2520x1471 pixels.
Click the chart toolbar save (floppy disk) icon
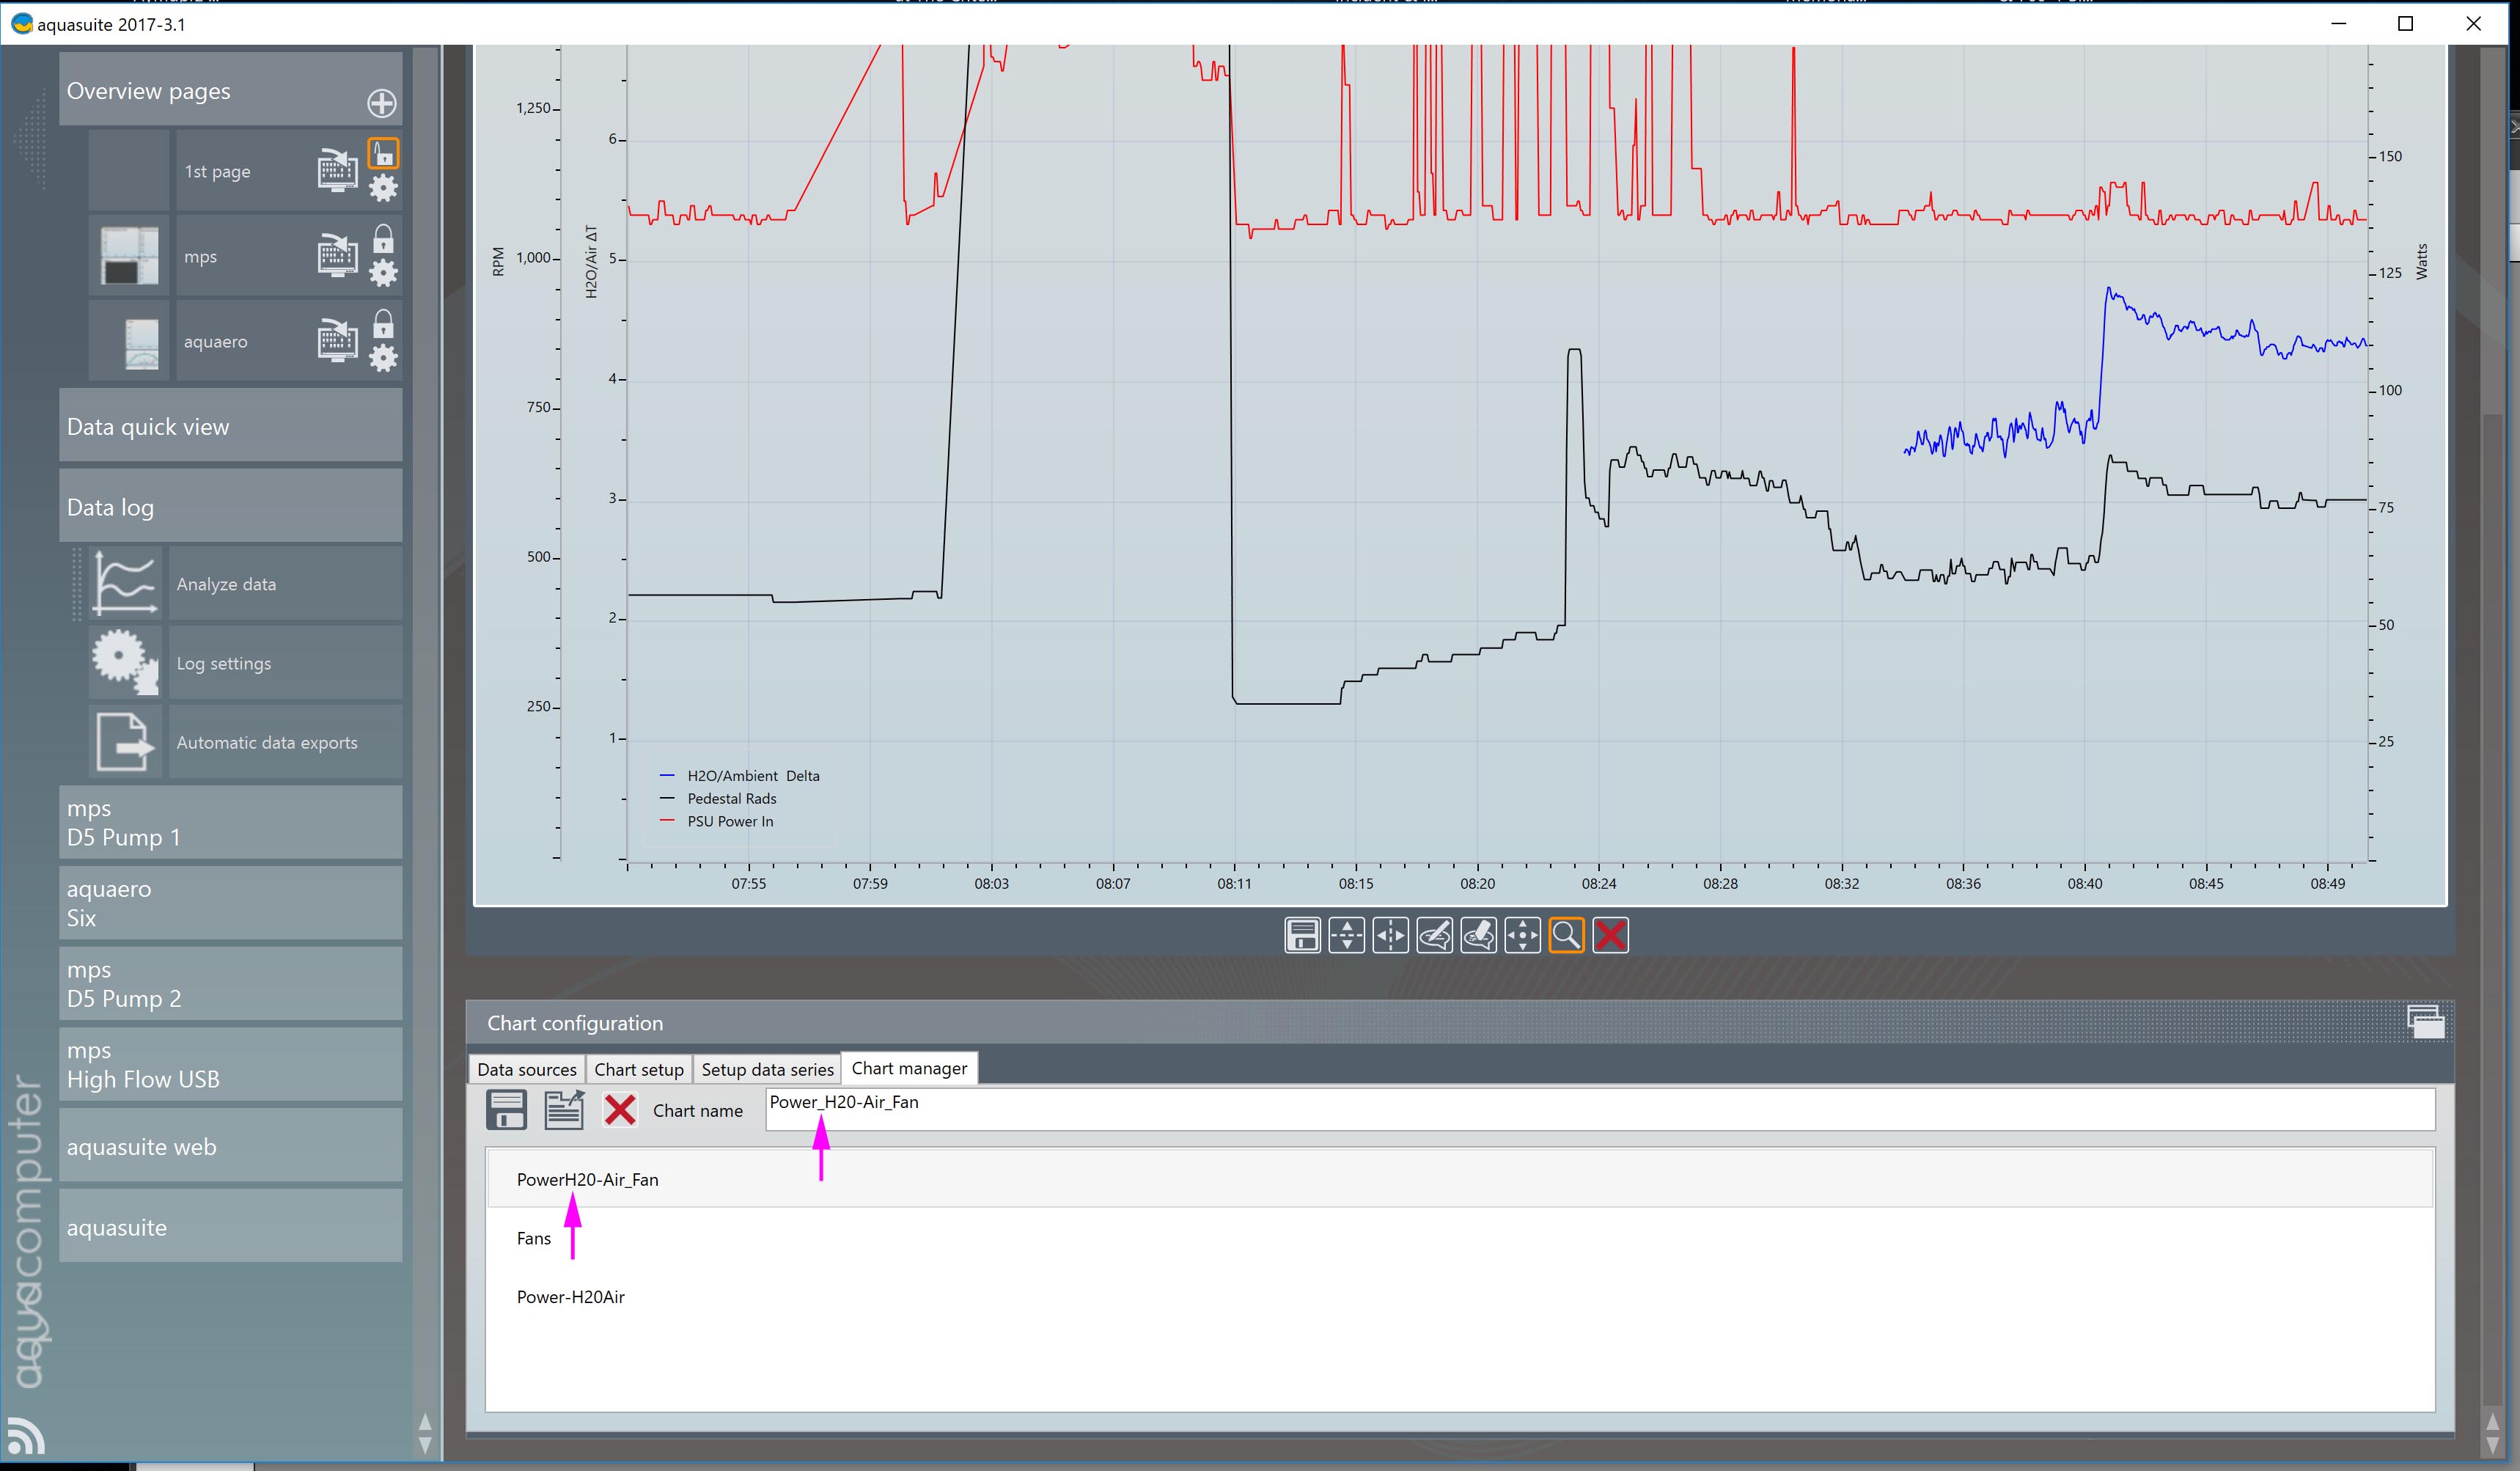(1302, 936)
